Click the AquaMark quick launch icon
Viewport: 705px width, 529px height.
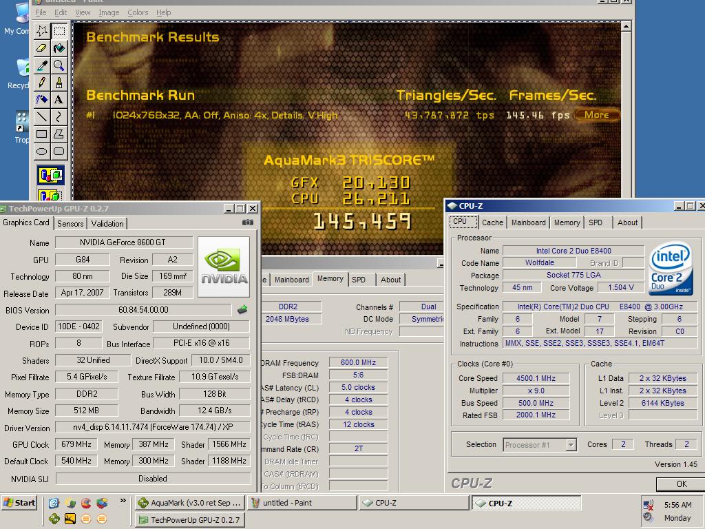click(x=54, y=519)
